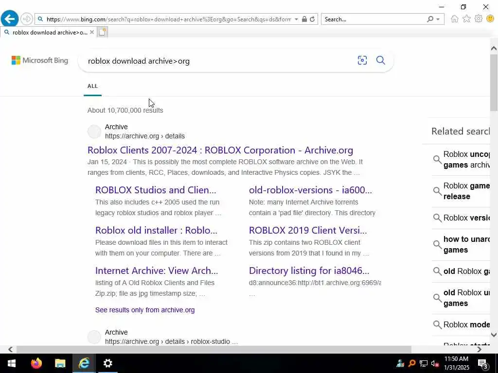Screen dimensions: 498x373
Task: Select related search 'Roblox mode...'
Action: 461,325
